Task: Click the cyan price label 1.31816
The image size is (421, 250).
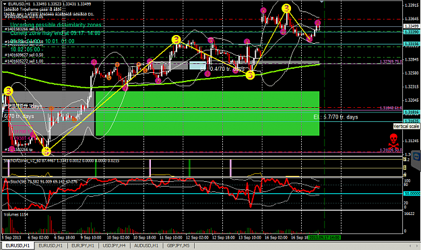Action: 412,113
